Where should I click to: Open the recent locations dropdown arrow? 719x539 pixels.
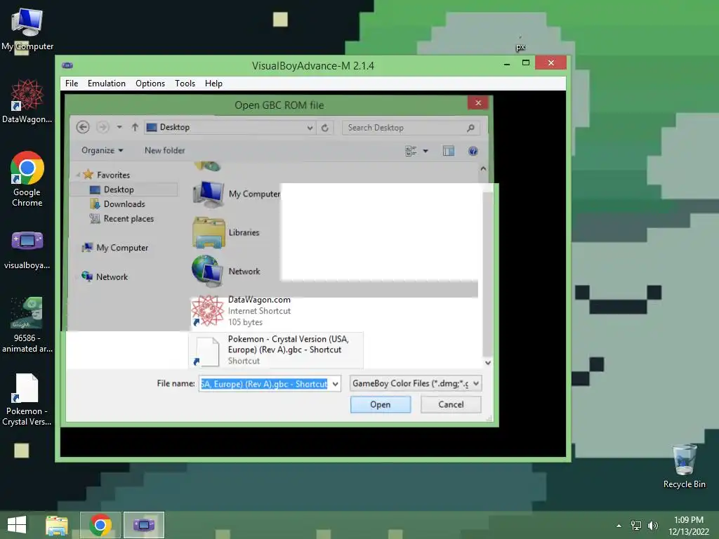coord(119,127)
